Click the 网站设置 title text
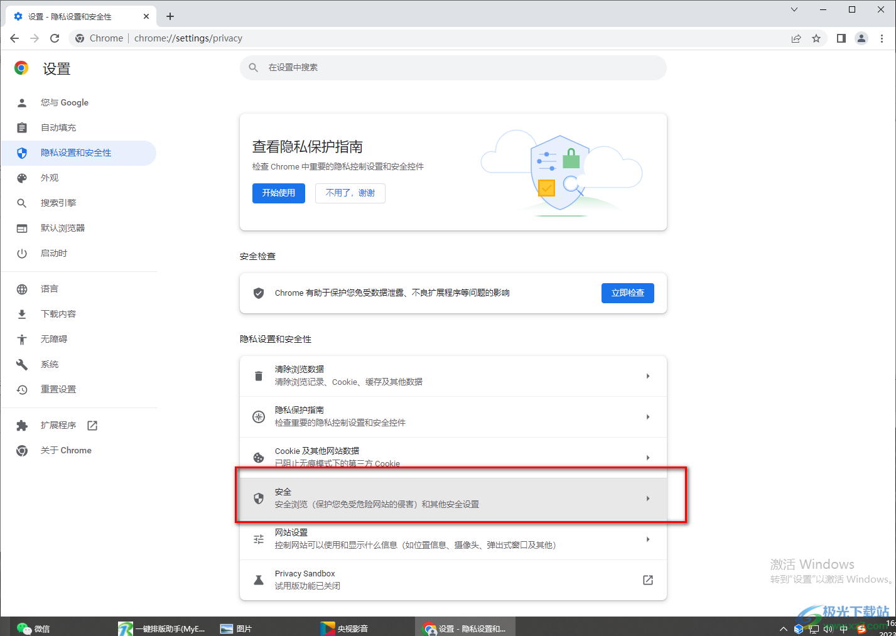Screen dimensions: 896x636 click(291, 532)
